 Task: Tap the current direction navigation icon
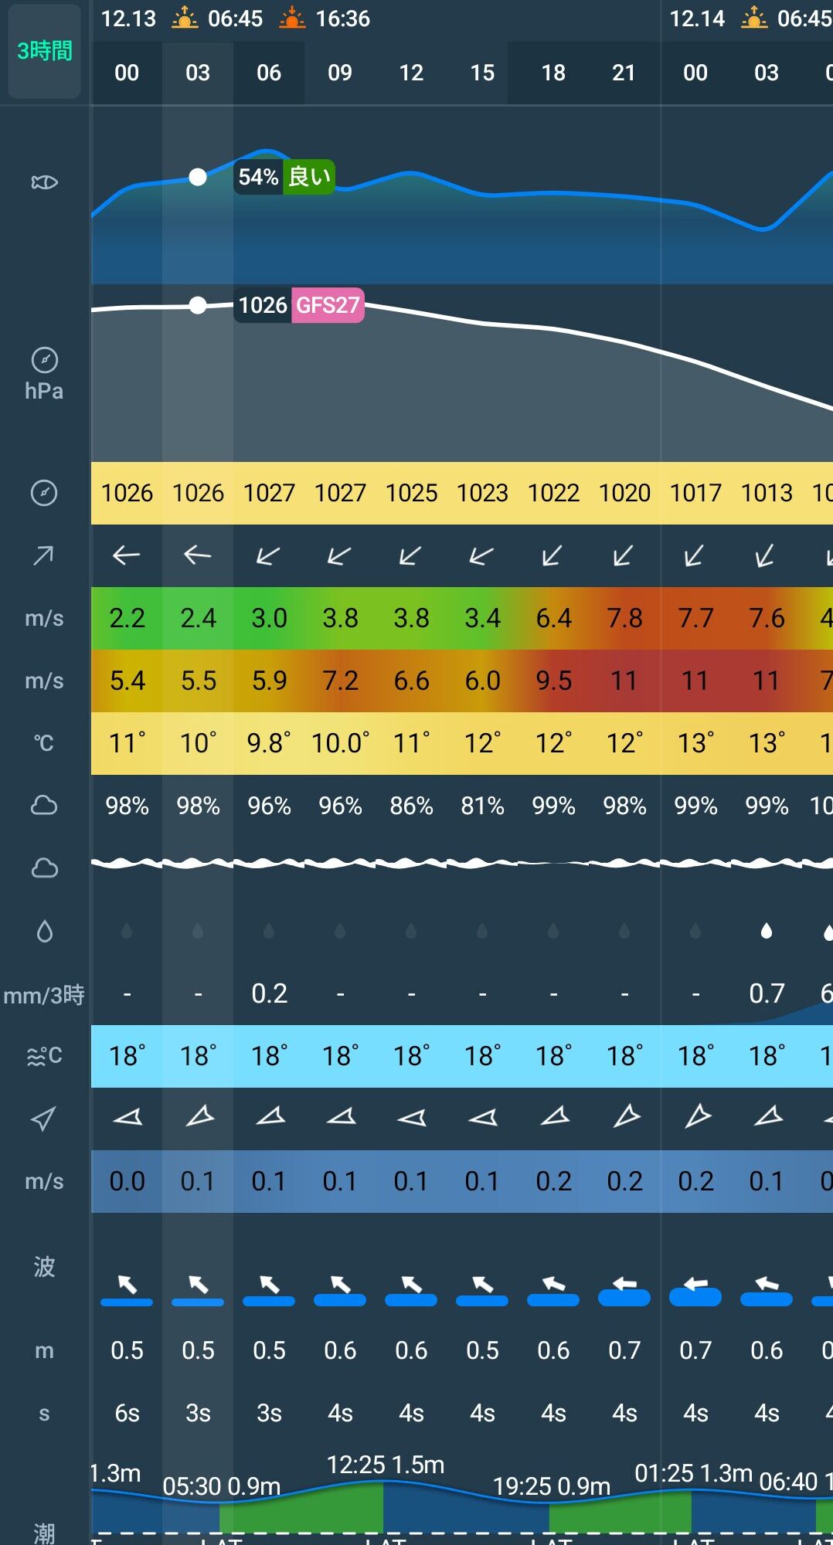click(44, 1119)
